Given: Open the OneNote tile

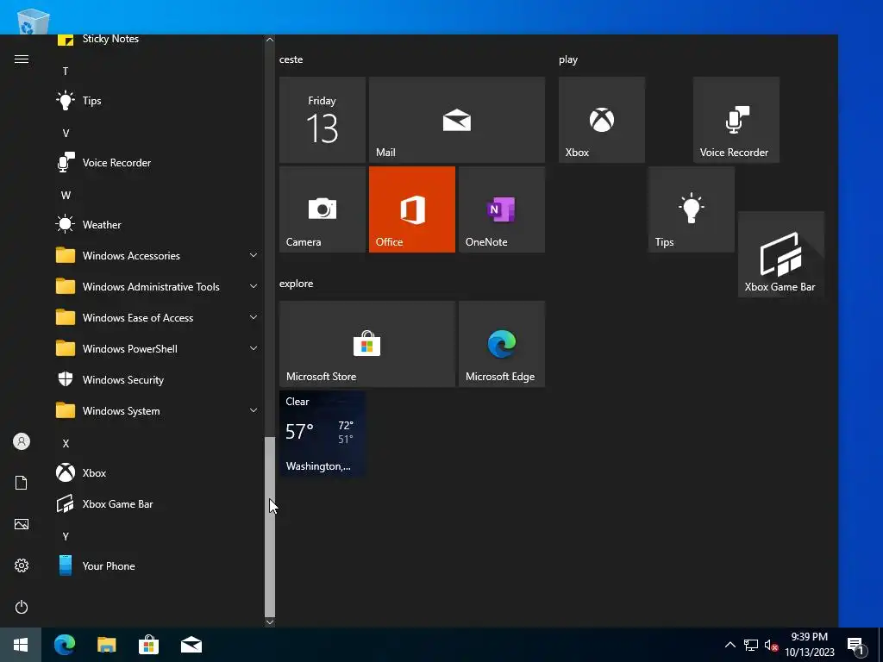Looking at the screenshot, I should click(x=501, y=209).
